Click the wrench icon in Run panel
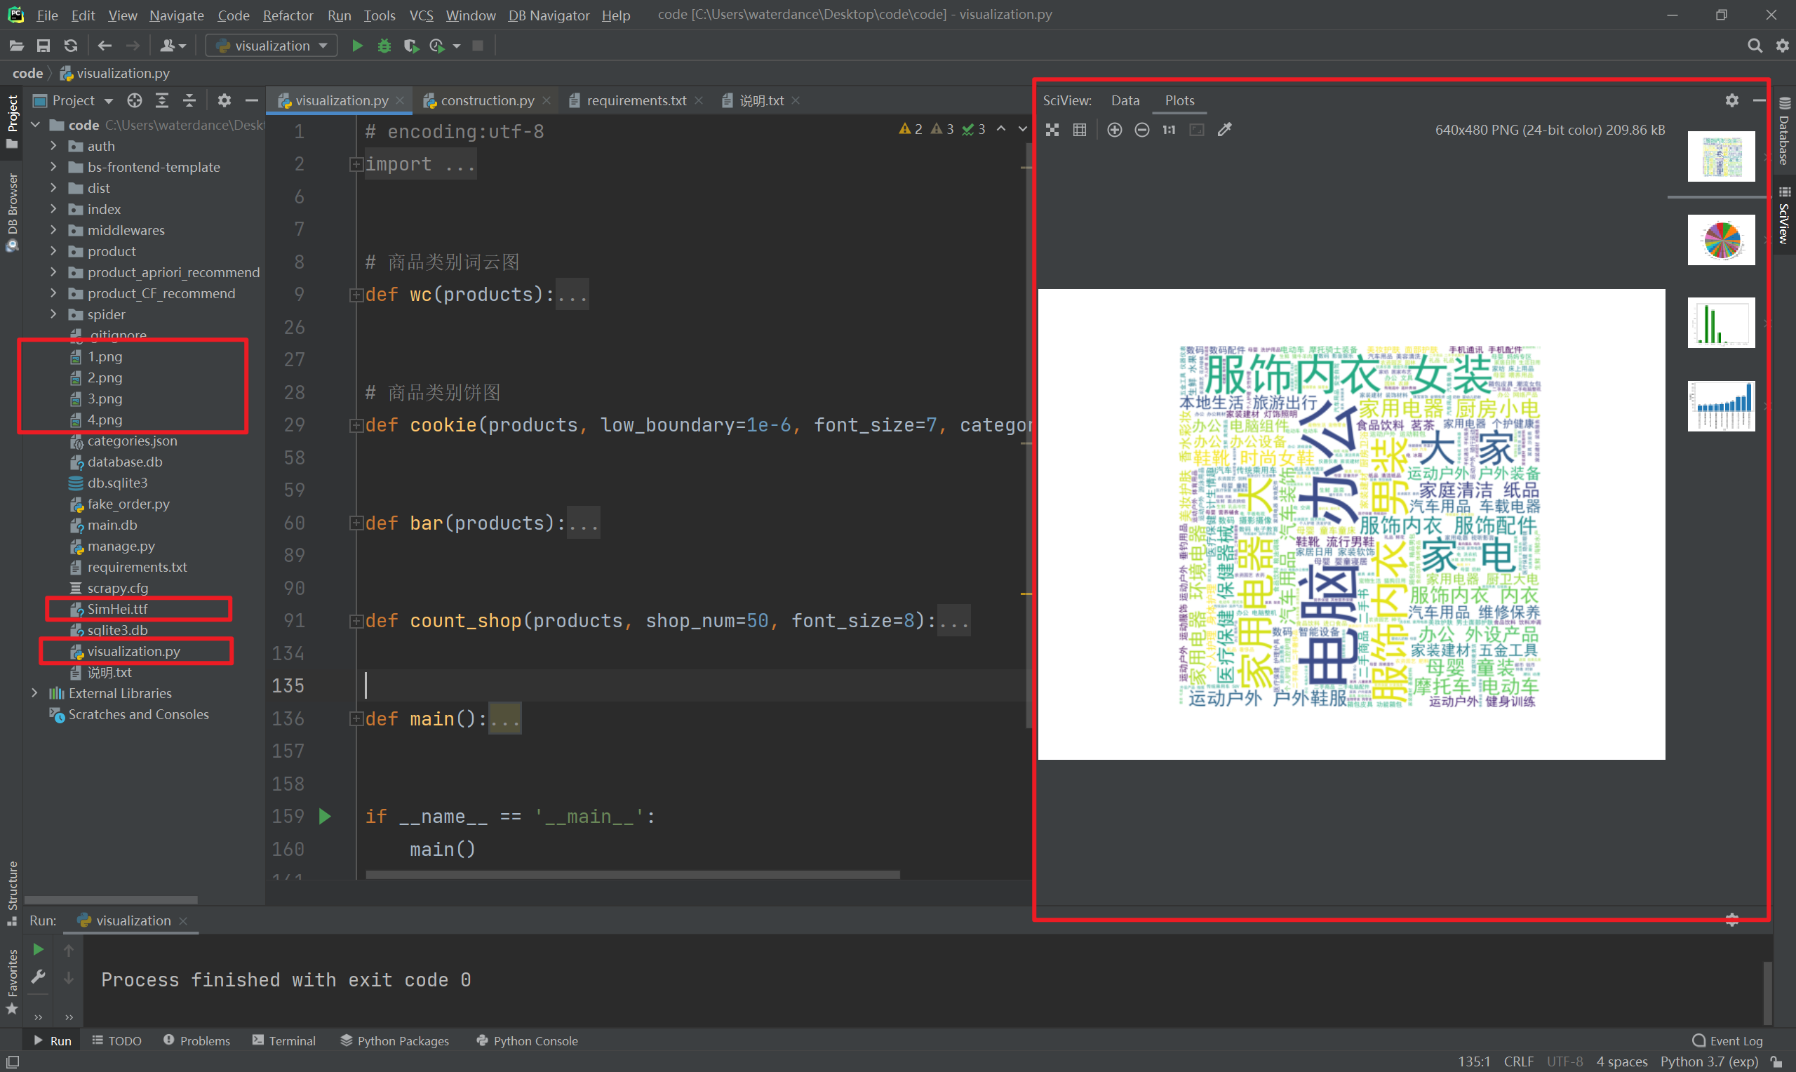 39,977
